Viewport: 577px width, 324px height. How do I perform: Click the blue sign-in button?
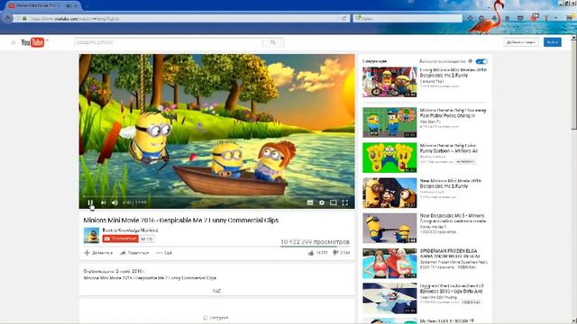tap(553, 42)
